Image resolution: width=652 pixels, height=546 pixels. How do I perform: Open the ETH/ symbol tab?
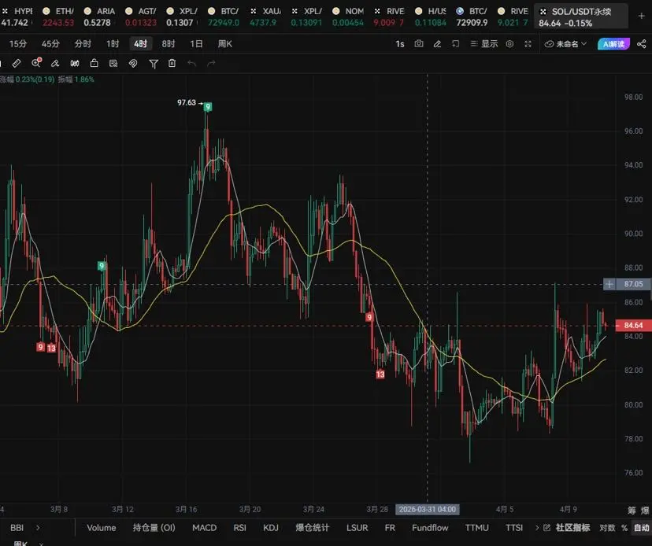58,17
